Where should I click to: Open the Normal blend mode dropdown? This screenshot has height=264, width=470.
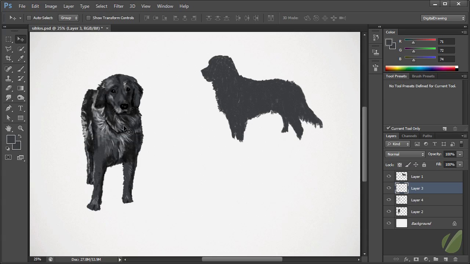[405, 154]
